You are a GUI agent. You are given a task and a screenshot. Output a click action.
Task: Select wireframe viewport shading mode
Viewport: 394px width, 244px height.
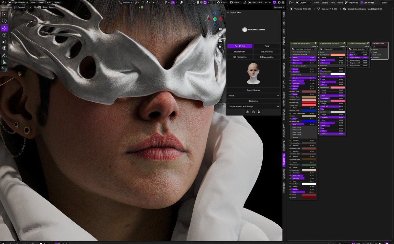coord(194,2)
